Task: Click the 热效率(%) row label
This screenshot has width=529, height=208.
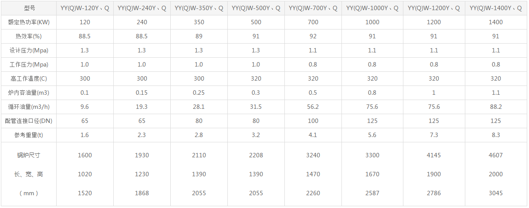Action: pos(29,36)
